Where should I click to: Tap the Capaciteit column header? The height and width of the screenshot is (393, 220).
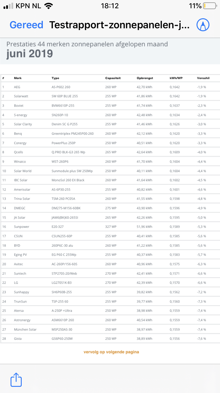(x=113, y=78)
